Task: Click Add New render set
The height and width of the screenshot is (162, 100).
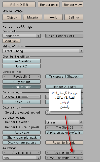Action: click(x=12, y=41)
